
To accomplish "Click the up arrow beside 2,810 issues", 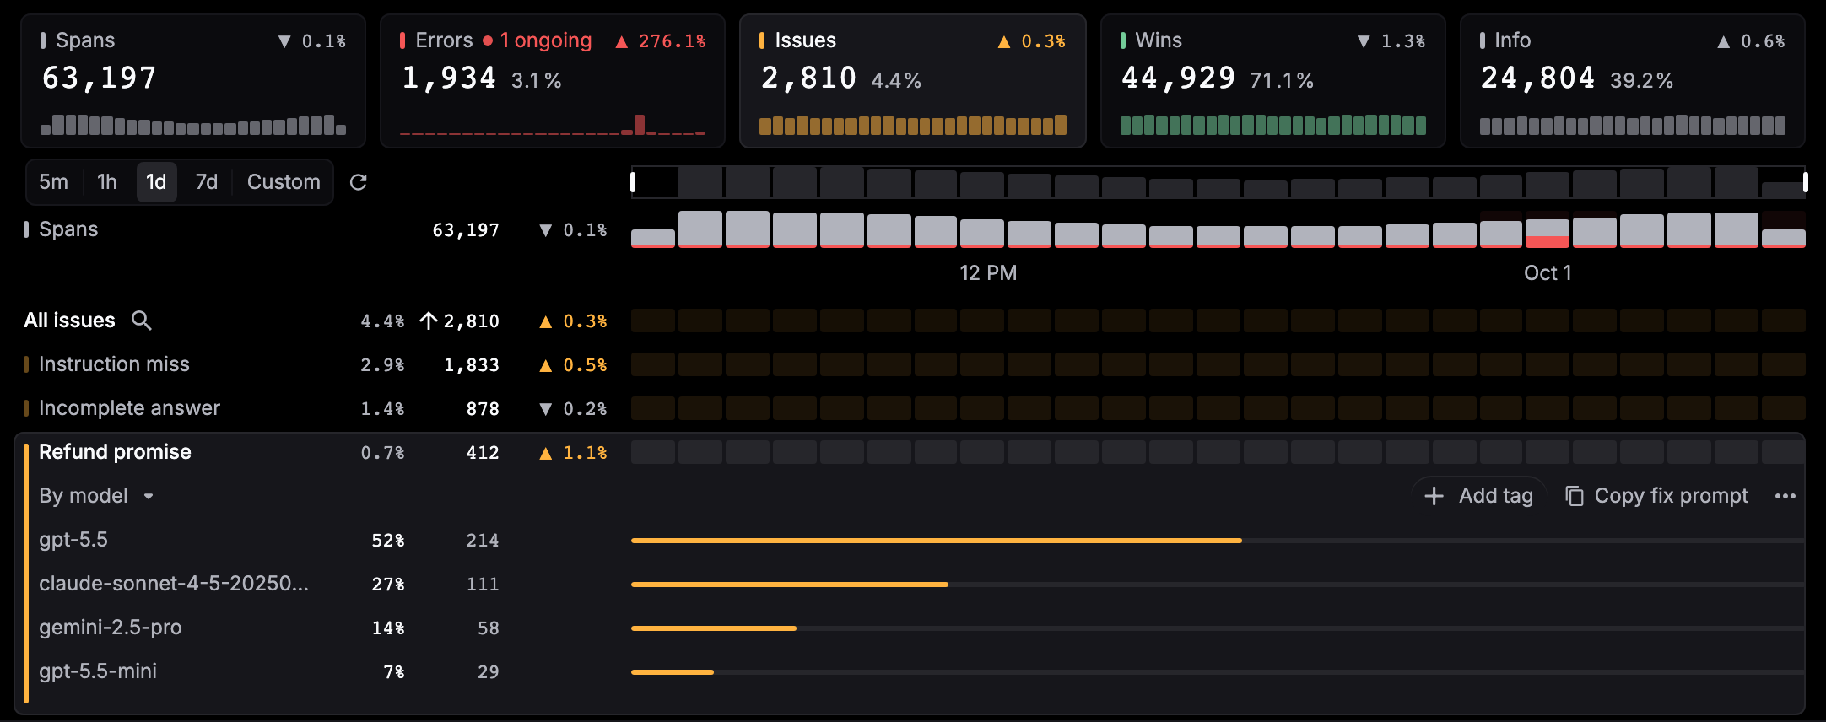I will pyautogui.click(x=429, y=321).
